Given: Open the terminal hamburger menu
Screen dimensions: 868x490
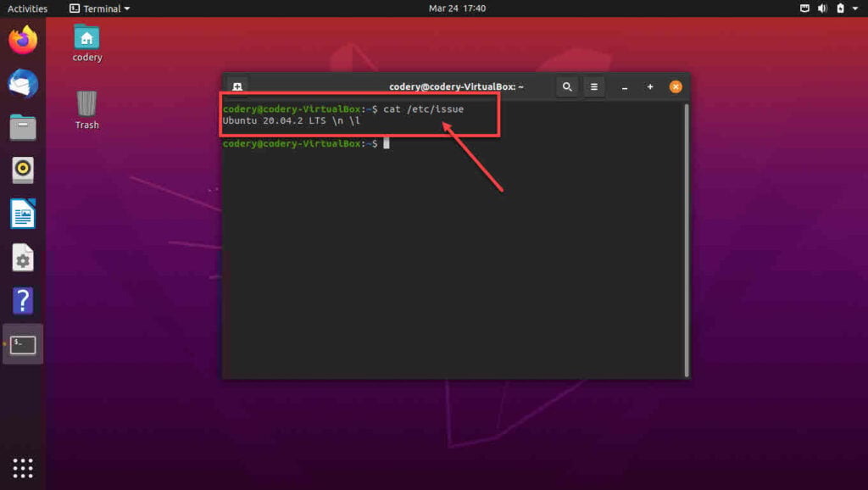Looking at the screenshot, I should click(594, 87).
